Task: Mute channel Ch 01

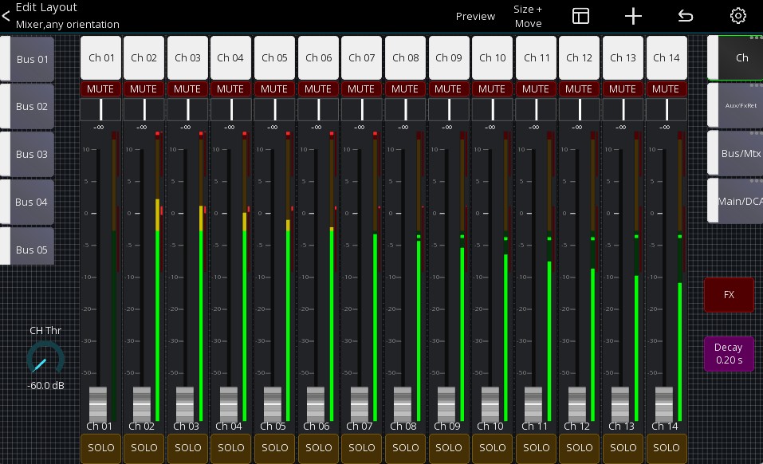Action: click(x=100, y=89)
